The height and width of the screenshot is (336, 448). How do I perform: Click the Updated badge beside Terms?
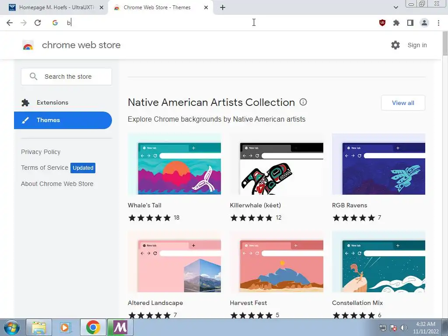point(83,168)
